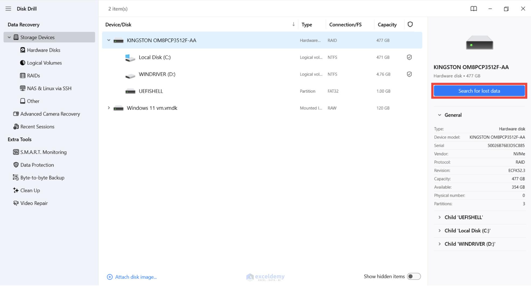
Task: Expand the Windows 11 vm.vmdk row
Action: (109, 108)
